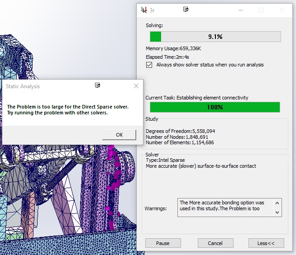Click the Current Task: Establishing element connectivity label

point(197,98)
